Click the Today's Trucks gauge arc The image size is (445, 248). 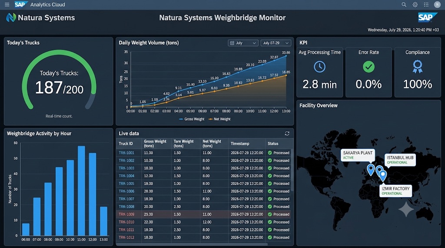pos(59,52)
